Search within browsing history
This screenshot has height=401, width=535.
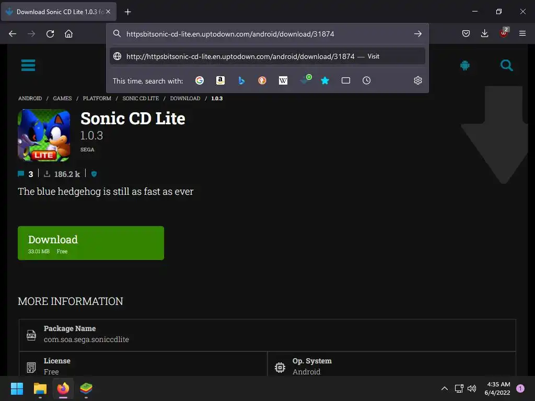coord(366,80)
